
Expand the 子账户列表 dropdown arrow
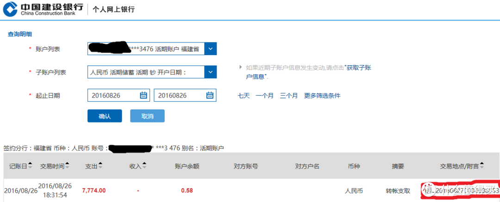(210, 72)
